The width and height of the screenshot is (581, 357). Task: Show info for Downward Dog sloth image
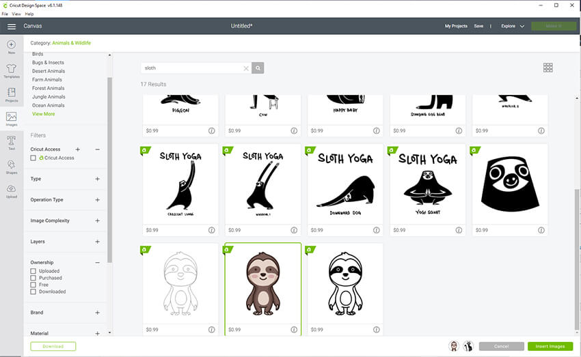[377, 230]
